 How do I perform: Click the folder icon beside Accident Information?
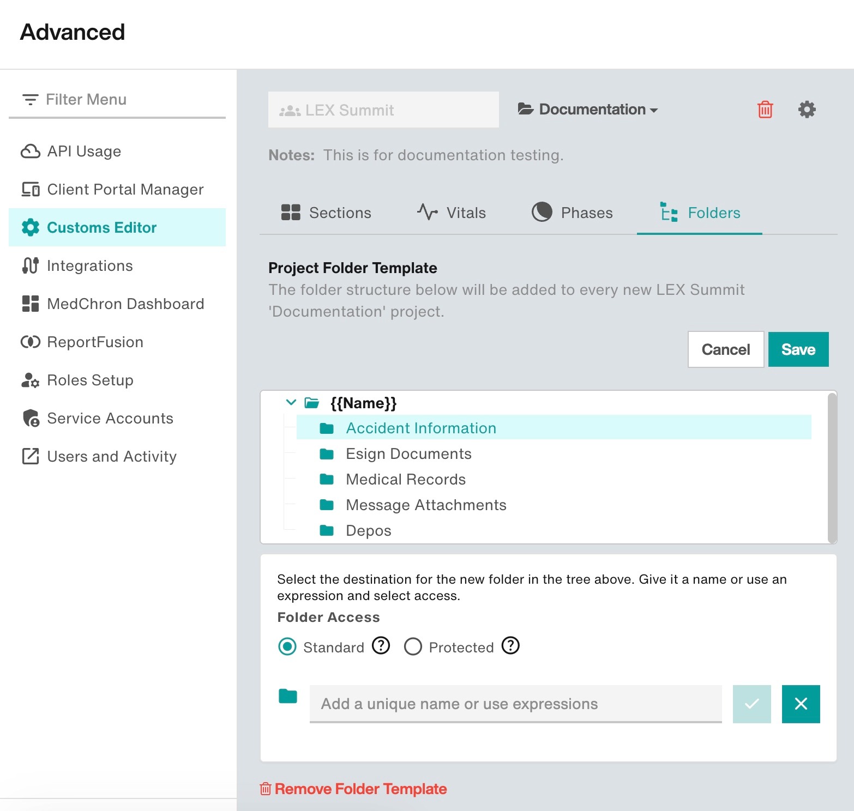click(327, 428)
